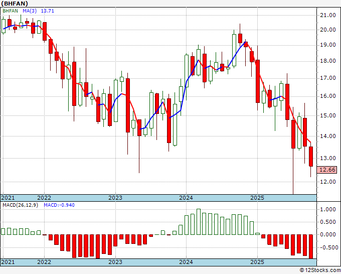
Task: Click the MA(3) indicator label
Action: coord(30,11)
